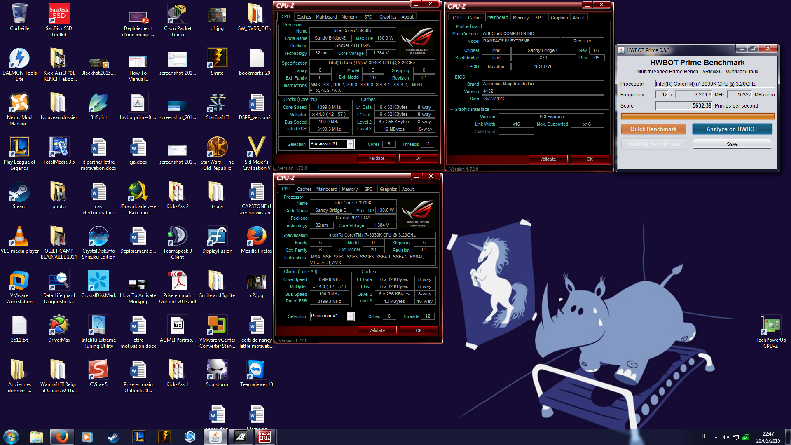This screenshot has width=791, height=445.
Task: Click Analyze on HWBOT button
Action: pos(732,129)
